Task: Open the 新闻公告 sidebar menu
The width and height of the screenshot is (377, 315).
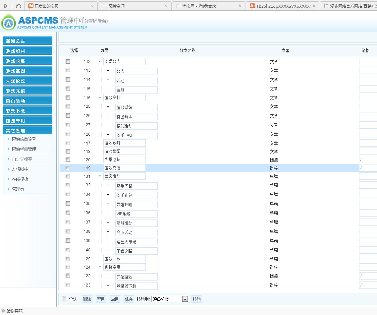Action: (27, 40)
